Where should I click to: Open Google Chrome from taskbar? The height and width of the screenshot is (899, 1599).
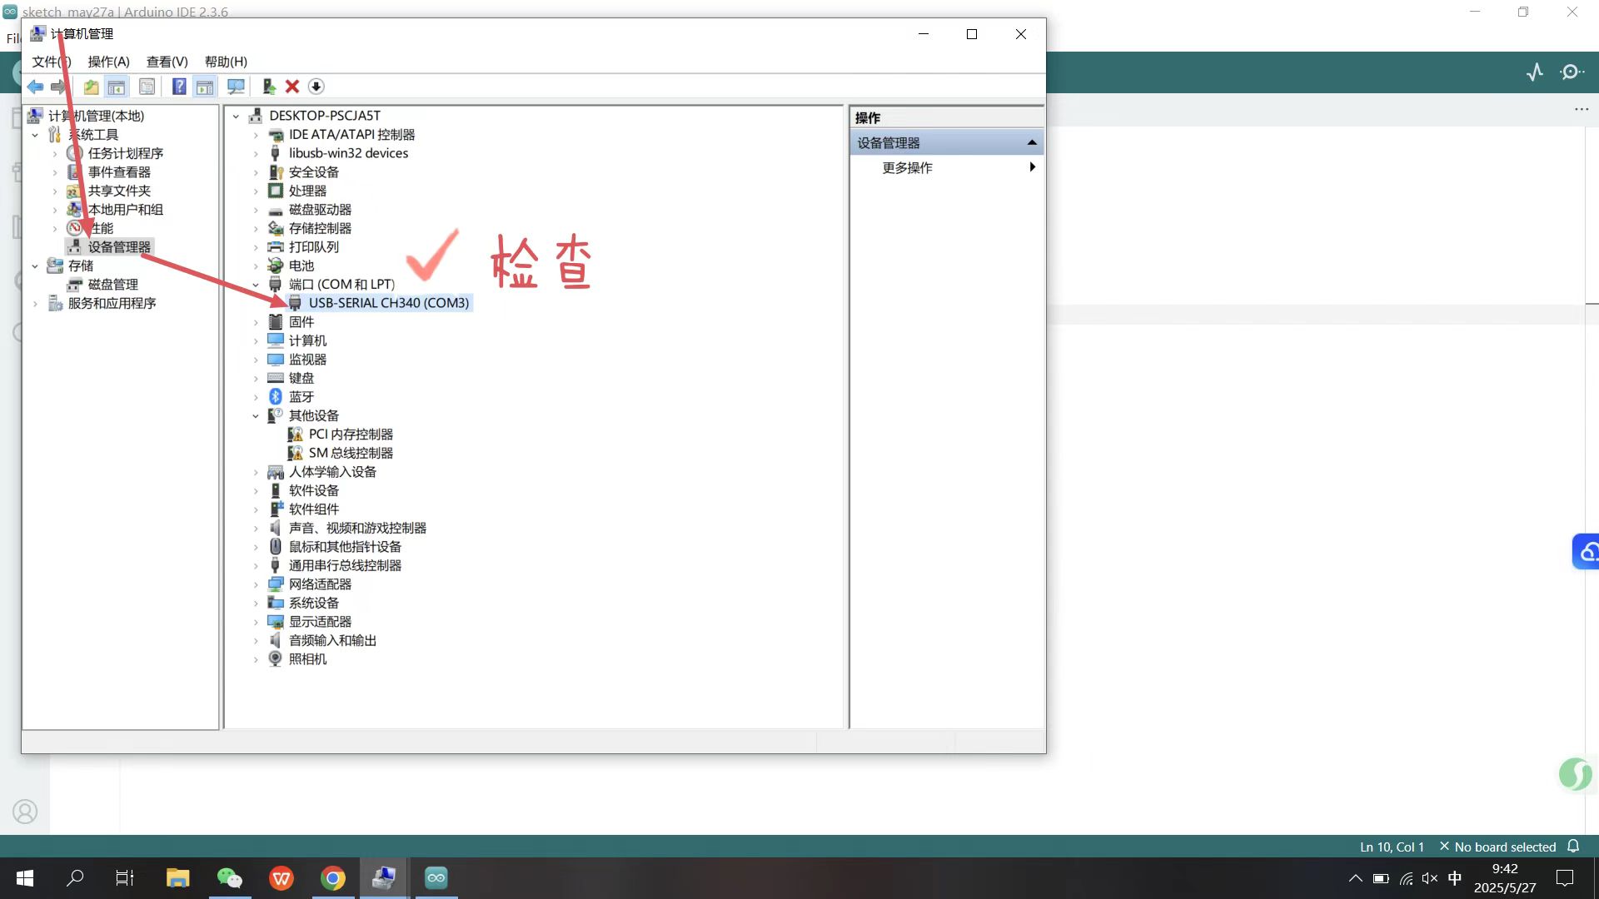point(333,878)
